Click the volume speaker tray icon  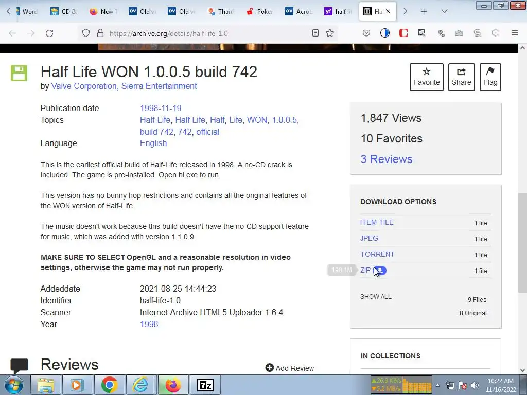click(475, 385)
